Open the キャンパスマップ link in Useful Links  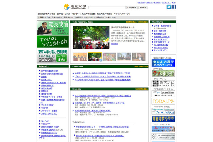click(160, 39)
